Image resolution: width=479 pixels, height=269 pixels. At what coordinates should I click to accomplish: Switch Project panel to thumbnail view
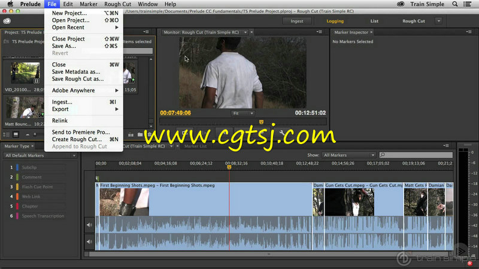point(16,134)
